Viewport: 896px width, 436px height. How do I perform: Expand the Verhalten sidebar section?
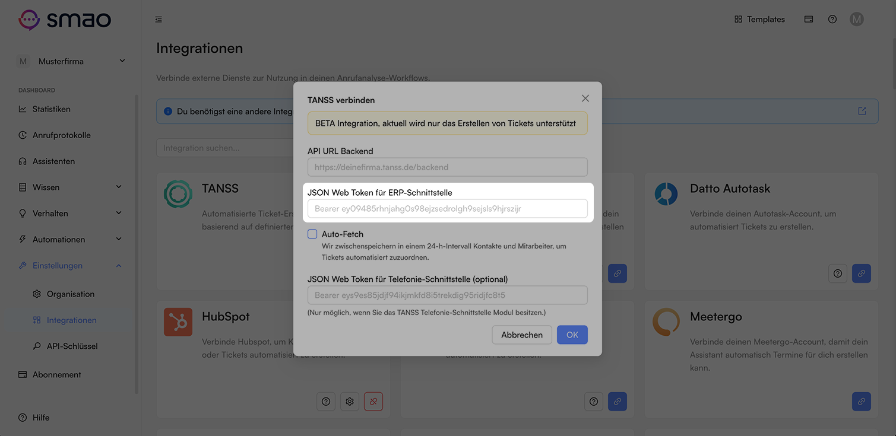point(71,214)
